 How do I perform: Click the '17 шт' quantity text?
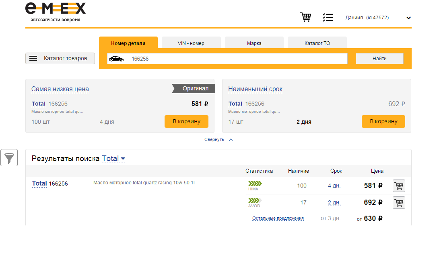(236, 122)
